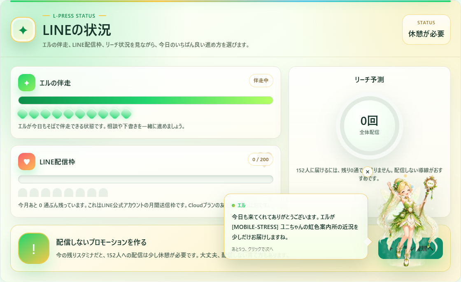Click the リーチ予測 heading
Screen dimensions: 461x282
coord(369,80)
